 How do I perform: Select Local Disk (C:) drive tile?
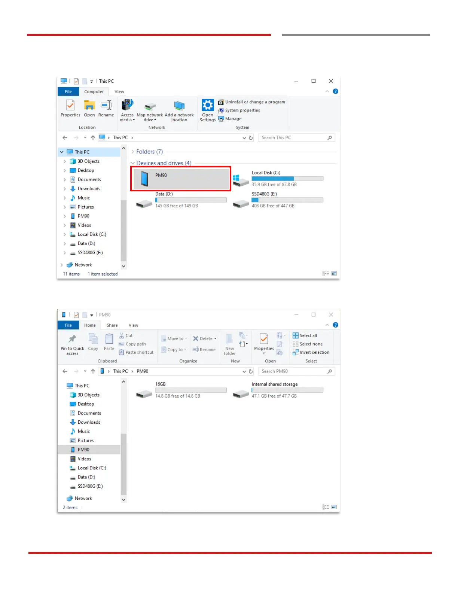coord(278,178)
